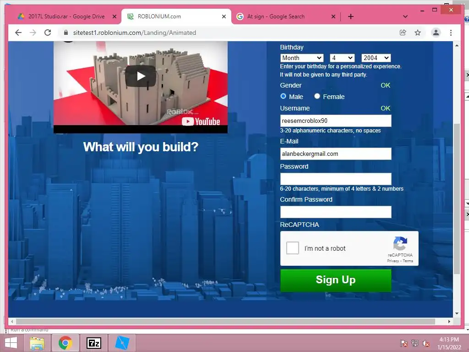Click the Password input field
The height and width of the screenshot is (352, 469).
pyautogui.click(x=336, y=179)
